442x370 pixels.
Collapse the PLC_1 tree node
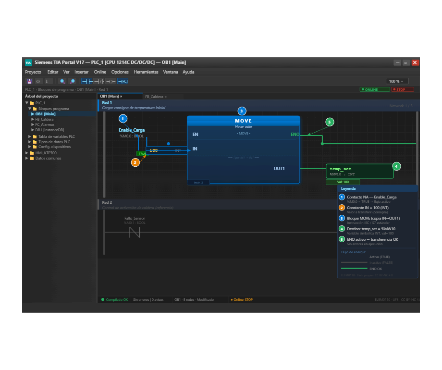pos(27,103)
